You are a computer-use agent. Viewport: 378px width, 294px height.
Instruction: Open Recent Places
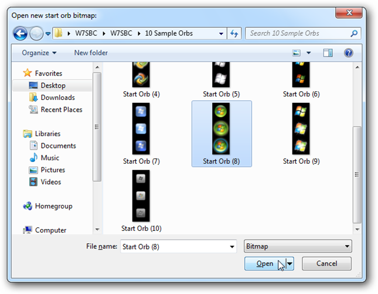pyautogui.click(x=62, y=110)
